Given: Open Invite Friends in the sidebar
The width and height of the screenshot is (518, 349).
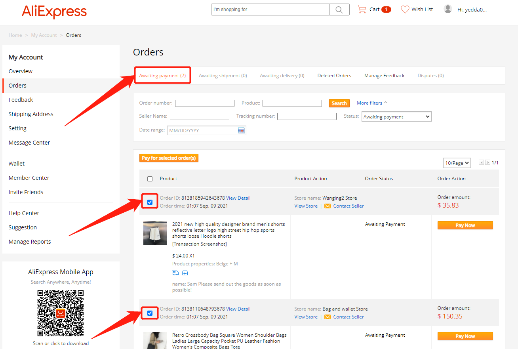Looking at the screenshot, I should pos(26,192).
